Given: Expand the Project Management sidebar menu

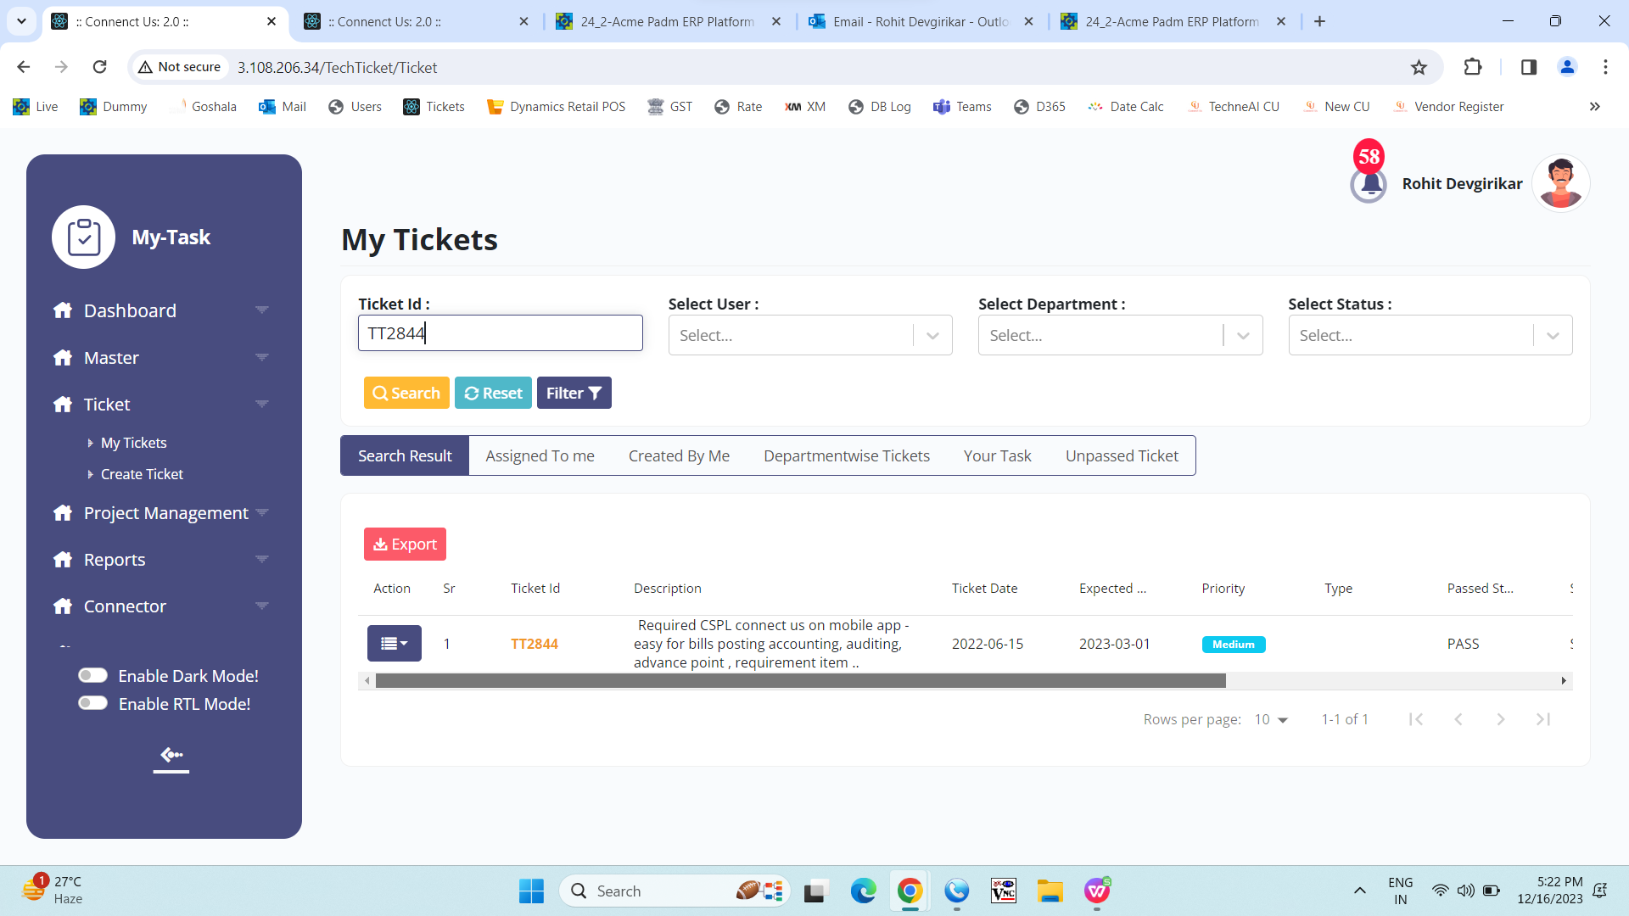Looking at the screenshot, I should [x=160, y=513].
